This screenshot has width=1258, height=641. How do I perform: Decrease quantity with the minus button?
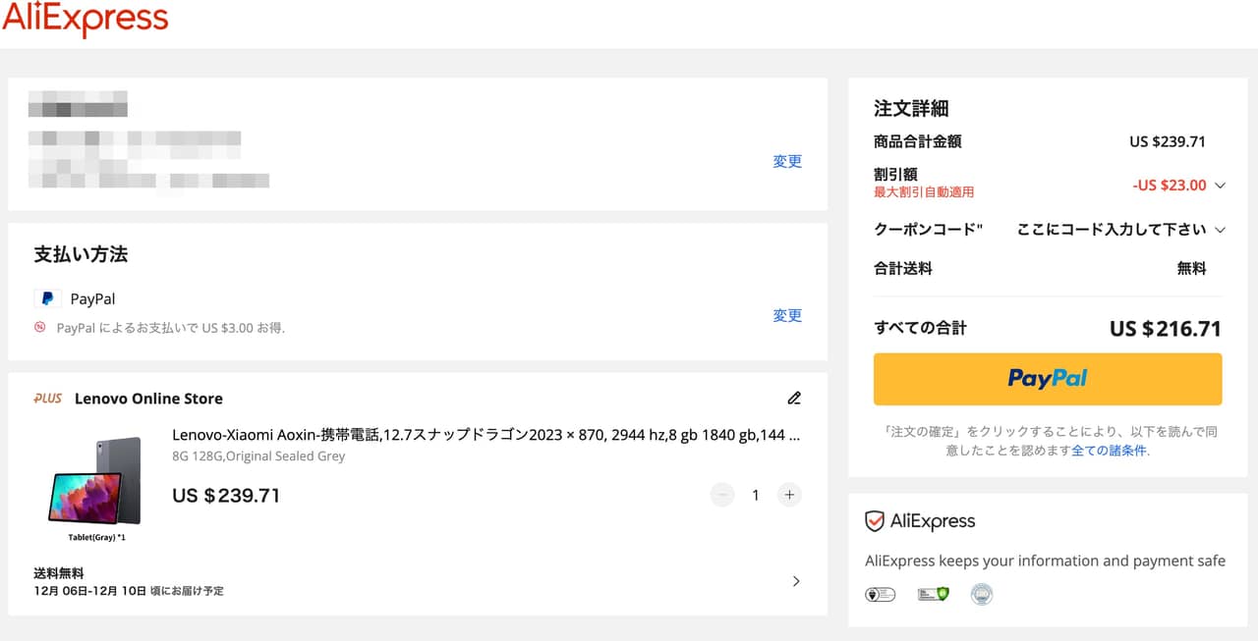pos(722,495)
